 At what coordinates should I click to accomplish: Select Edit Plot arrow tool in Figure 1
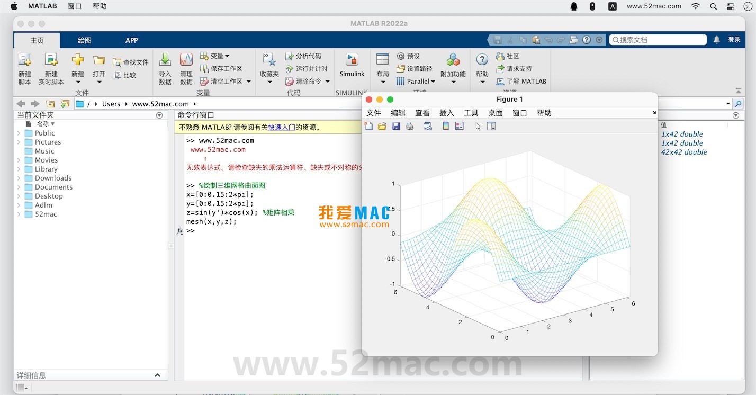point(478,126)
